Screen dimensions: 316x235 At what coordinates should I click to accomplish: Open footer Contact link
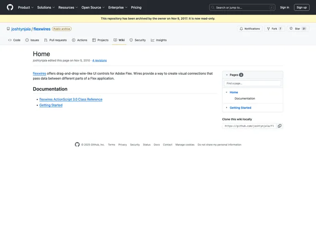(168, 145)
